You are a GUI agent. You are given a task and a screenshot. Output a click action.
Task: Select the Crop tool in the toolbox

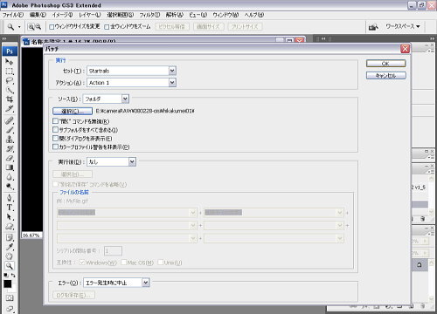click(10, 99)
